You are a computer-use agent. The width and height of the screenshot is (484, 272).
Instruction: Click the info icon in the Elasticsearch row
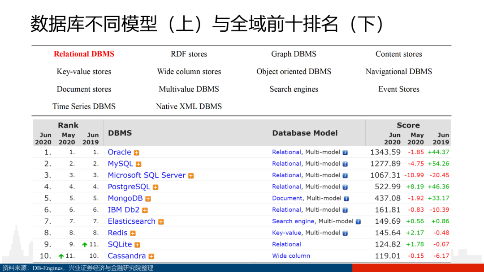358,222
